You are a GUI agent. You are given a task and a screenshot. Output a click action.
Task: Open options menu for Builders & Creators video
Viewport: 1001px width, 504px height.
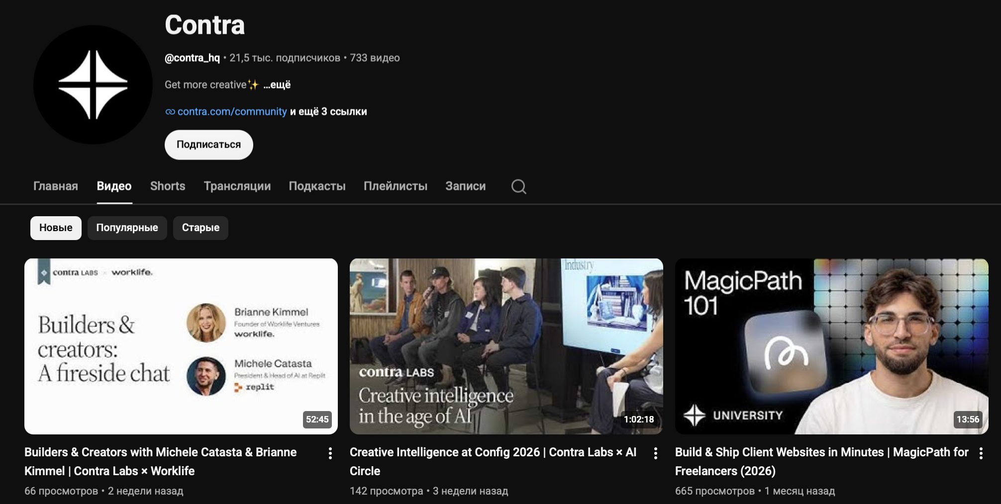click(330, 453)
